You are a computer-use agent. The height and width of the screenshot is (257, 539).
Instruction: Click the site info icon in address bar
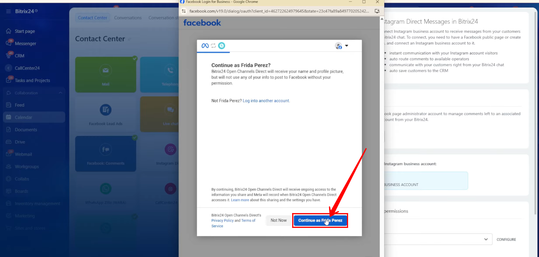tap(184, 11)
